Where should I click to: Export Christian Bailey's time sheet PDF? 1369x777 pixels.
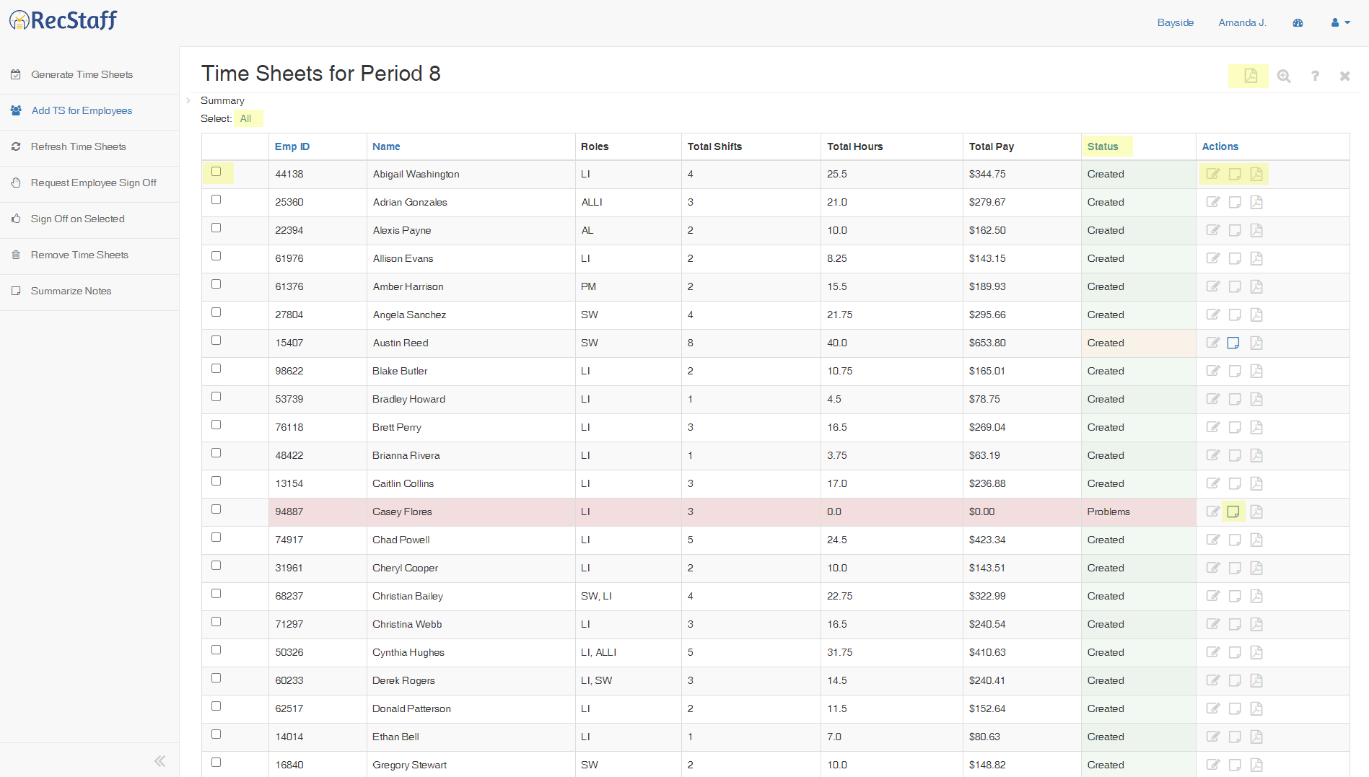click(1256, 596)
